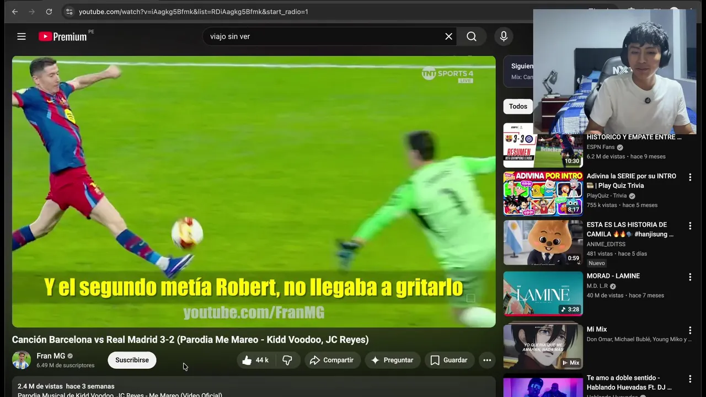
Task: Go to YouTube Premium home logo
Action: pyautogui.click(x=63, y=36)
